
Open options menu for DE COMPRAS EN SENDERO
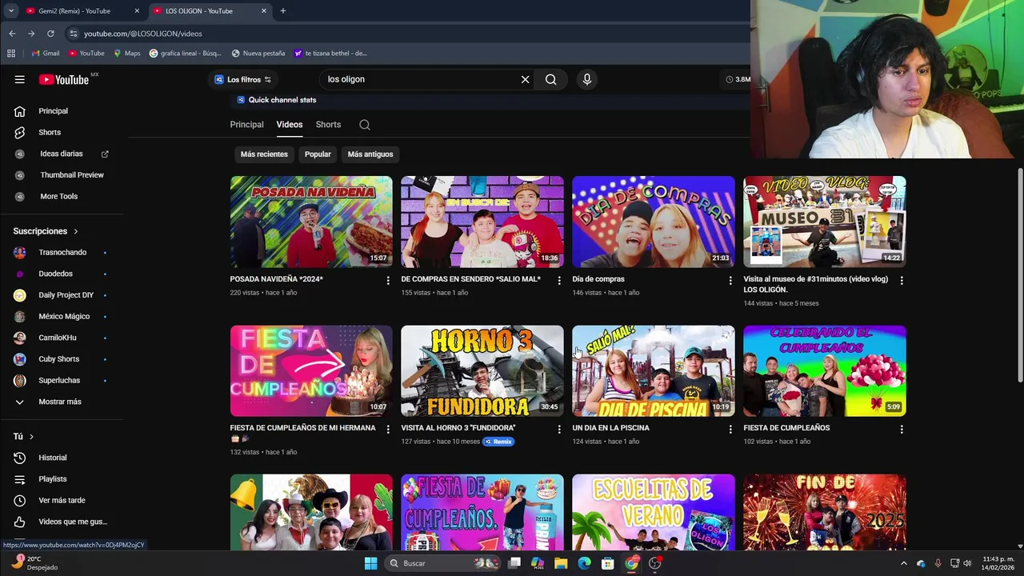tap(559, 281)
